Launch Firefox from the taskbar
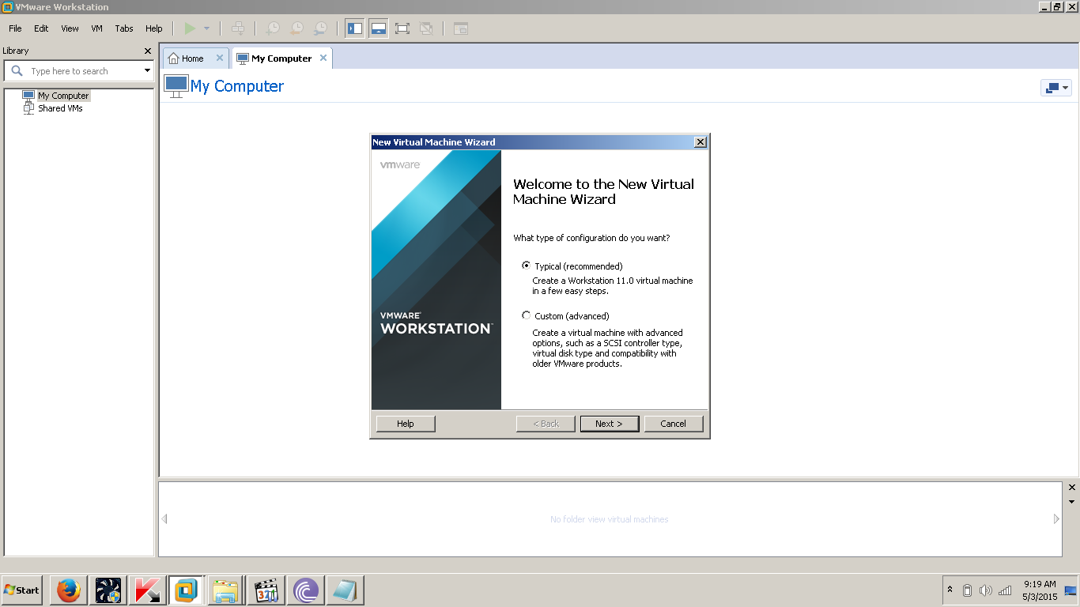This screenshot has width=1080, height=607. tap(68, 590)
